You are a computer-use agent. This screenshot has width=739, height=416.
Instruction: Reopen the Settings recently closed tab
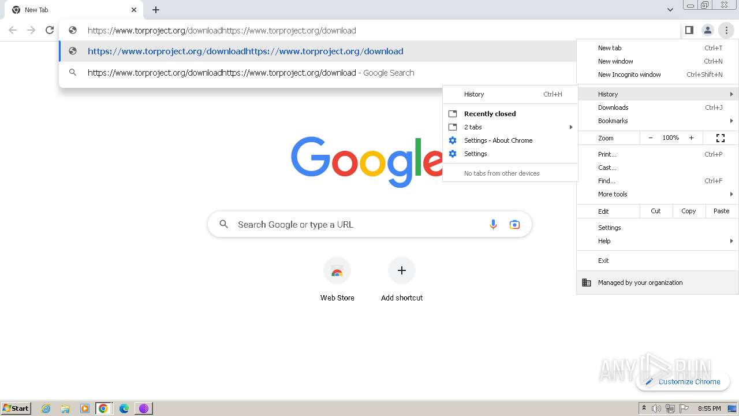pos(510,154)
